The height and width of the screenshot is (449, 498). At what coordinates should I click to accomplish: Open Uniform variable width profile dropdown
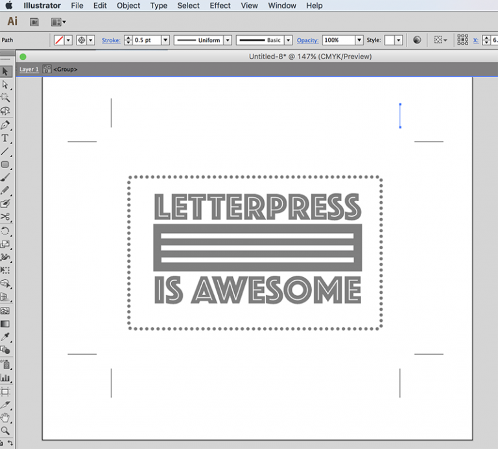click(228, 40)
